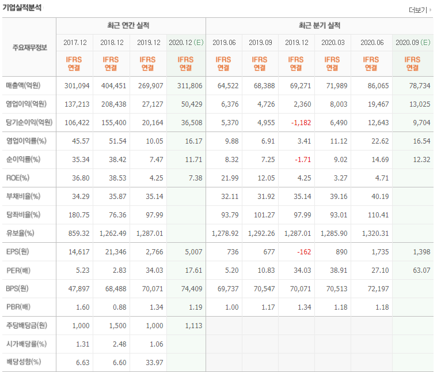437x372 pixels.
Task: Click the 36.80 ROE value
Action: [x=81, y=178]
